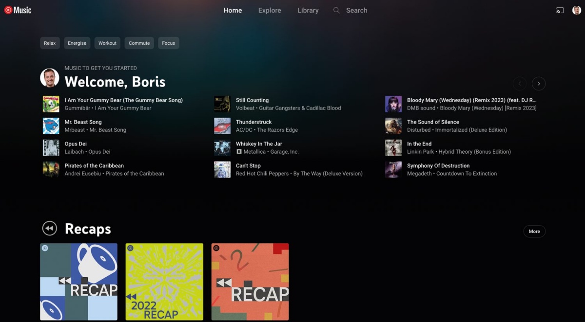Play Opus Dei album art thumbnail

[x=51, y=148]
